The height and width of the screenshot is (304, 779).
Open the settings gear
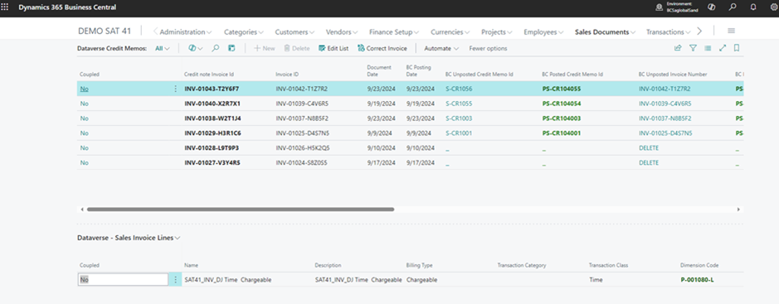tap(773, 7)
